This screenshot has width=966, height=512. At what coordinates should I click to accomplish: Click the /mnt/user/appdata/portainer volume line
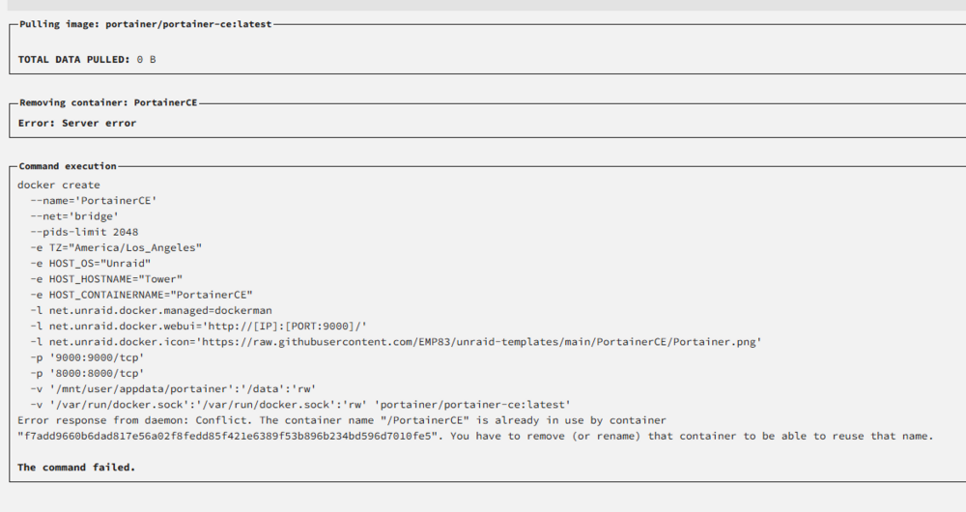coord(173,388)
